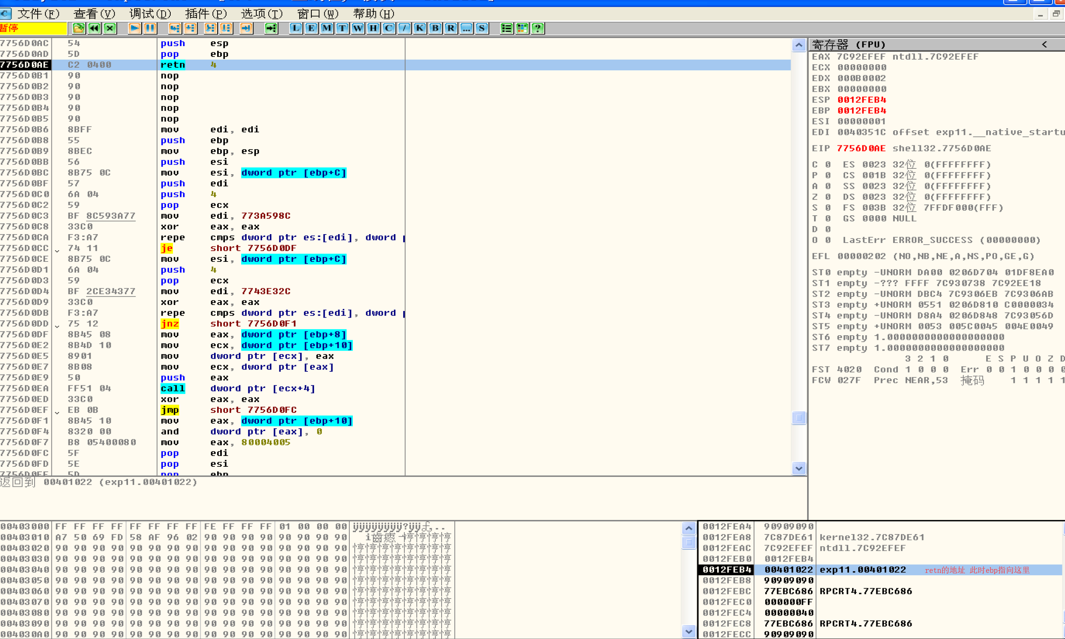1065x639 pixels.
Task: Click the registers panel header arrow
Action: [x=1044, y=44]
